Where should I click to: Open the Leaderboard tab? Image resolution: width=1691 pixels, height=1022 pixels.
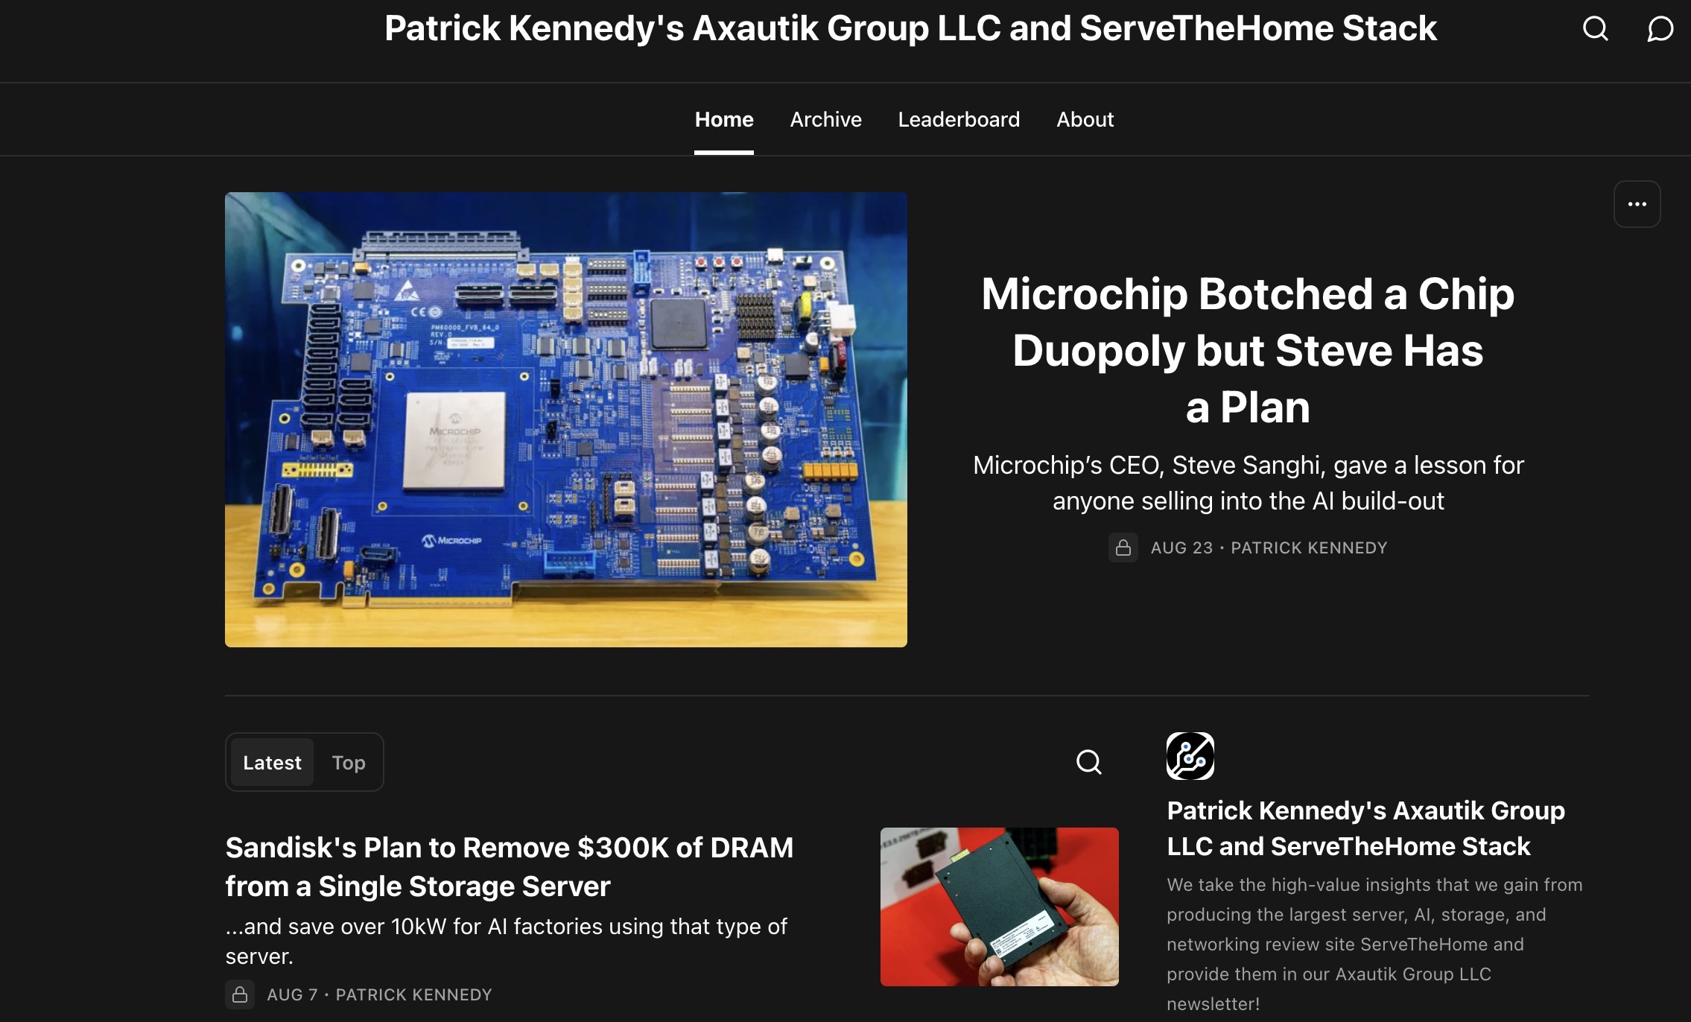[x=959, y=119]
